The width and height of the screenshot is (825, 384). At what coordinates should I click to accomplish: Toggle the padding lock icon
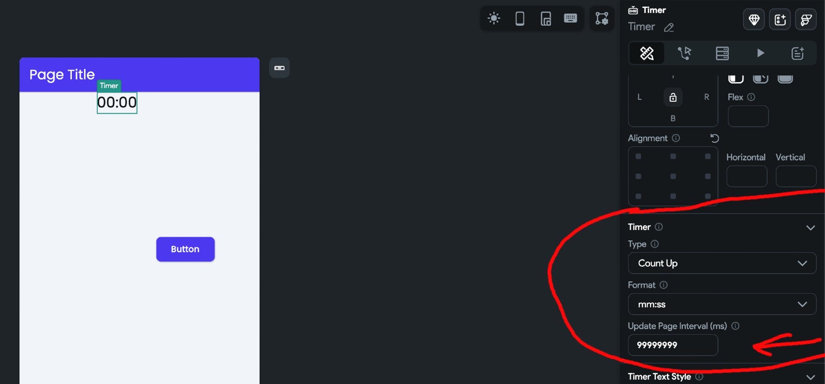[x=673, y=97]
